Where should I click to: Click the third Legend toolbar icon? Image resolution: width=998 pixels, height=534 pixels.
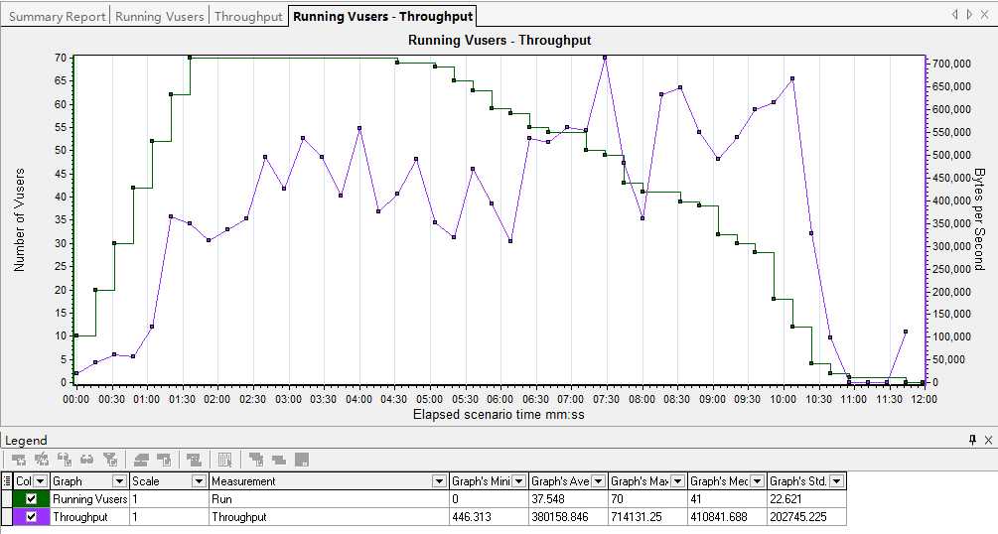click(65, 460)
